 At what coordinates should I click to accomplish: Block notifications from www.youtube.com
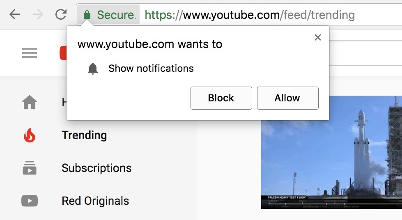[x=221, y=98]
